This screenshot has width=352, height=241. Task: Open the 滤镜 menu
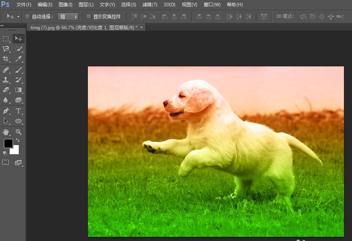click(x=149, y=5)
